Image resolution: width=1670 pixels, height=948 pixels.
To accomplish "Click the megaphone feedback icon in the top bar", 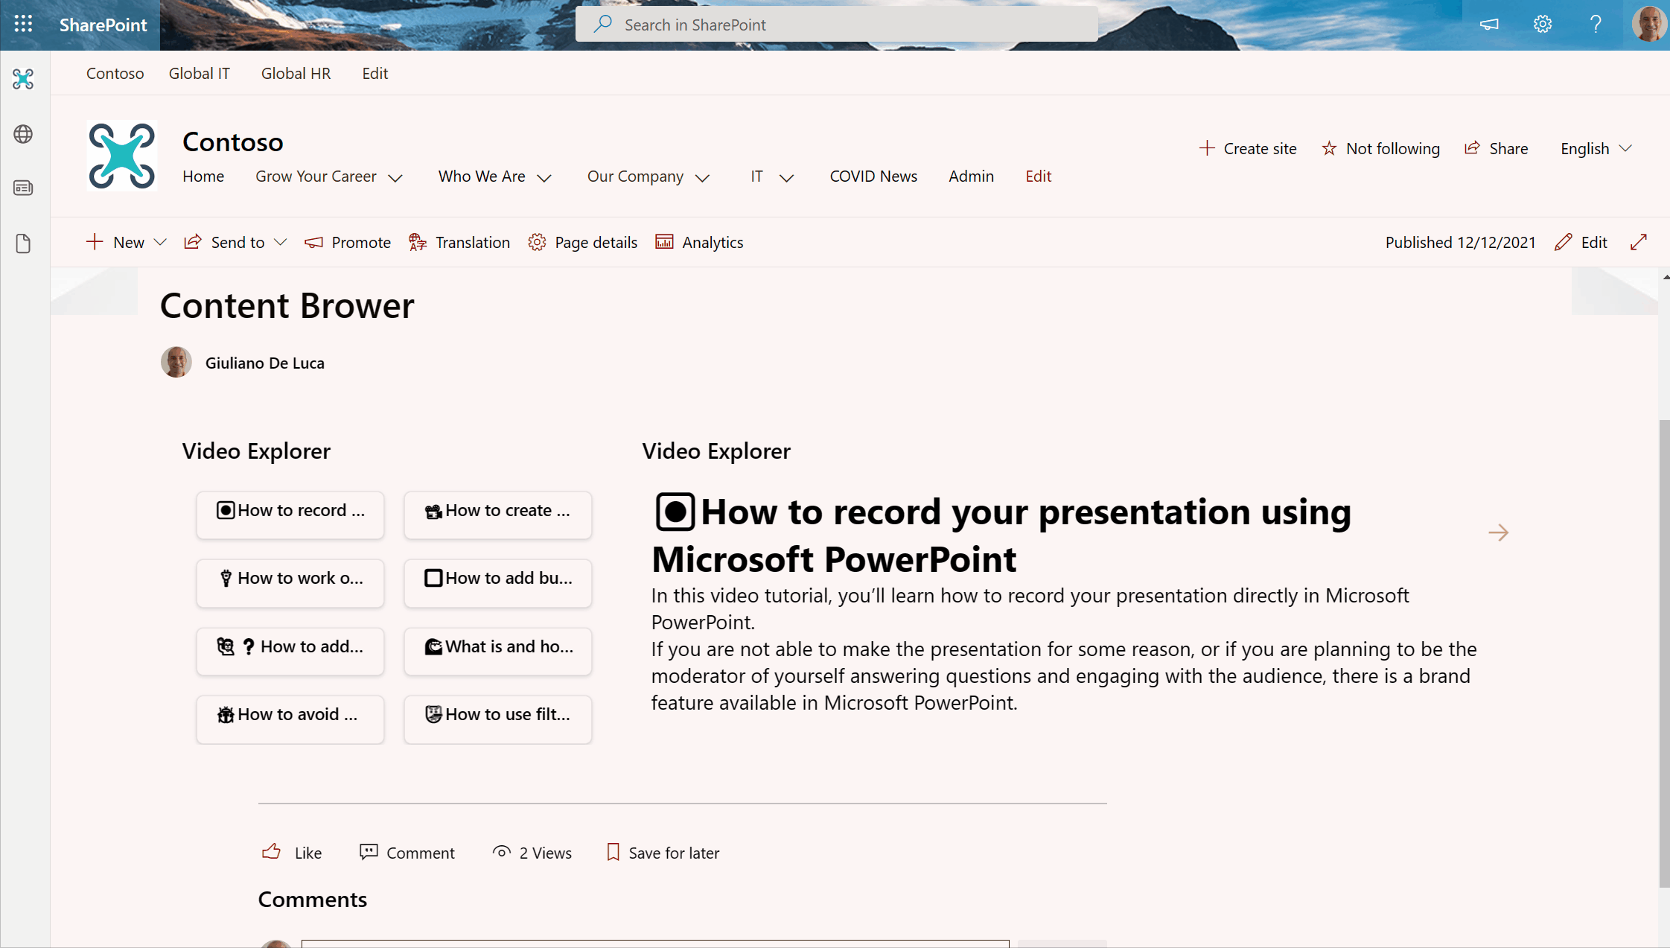I will [1488, 25].
